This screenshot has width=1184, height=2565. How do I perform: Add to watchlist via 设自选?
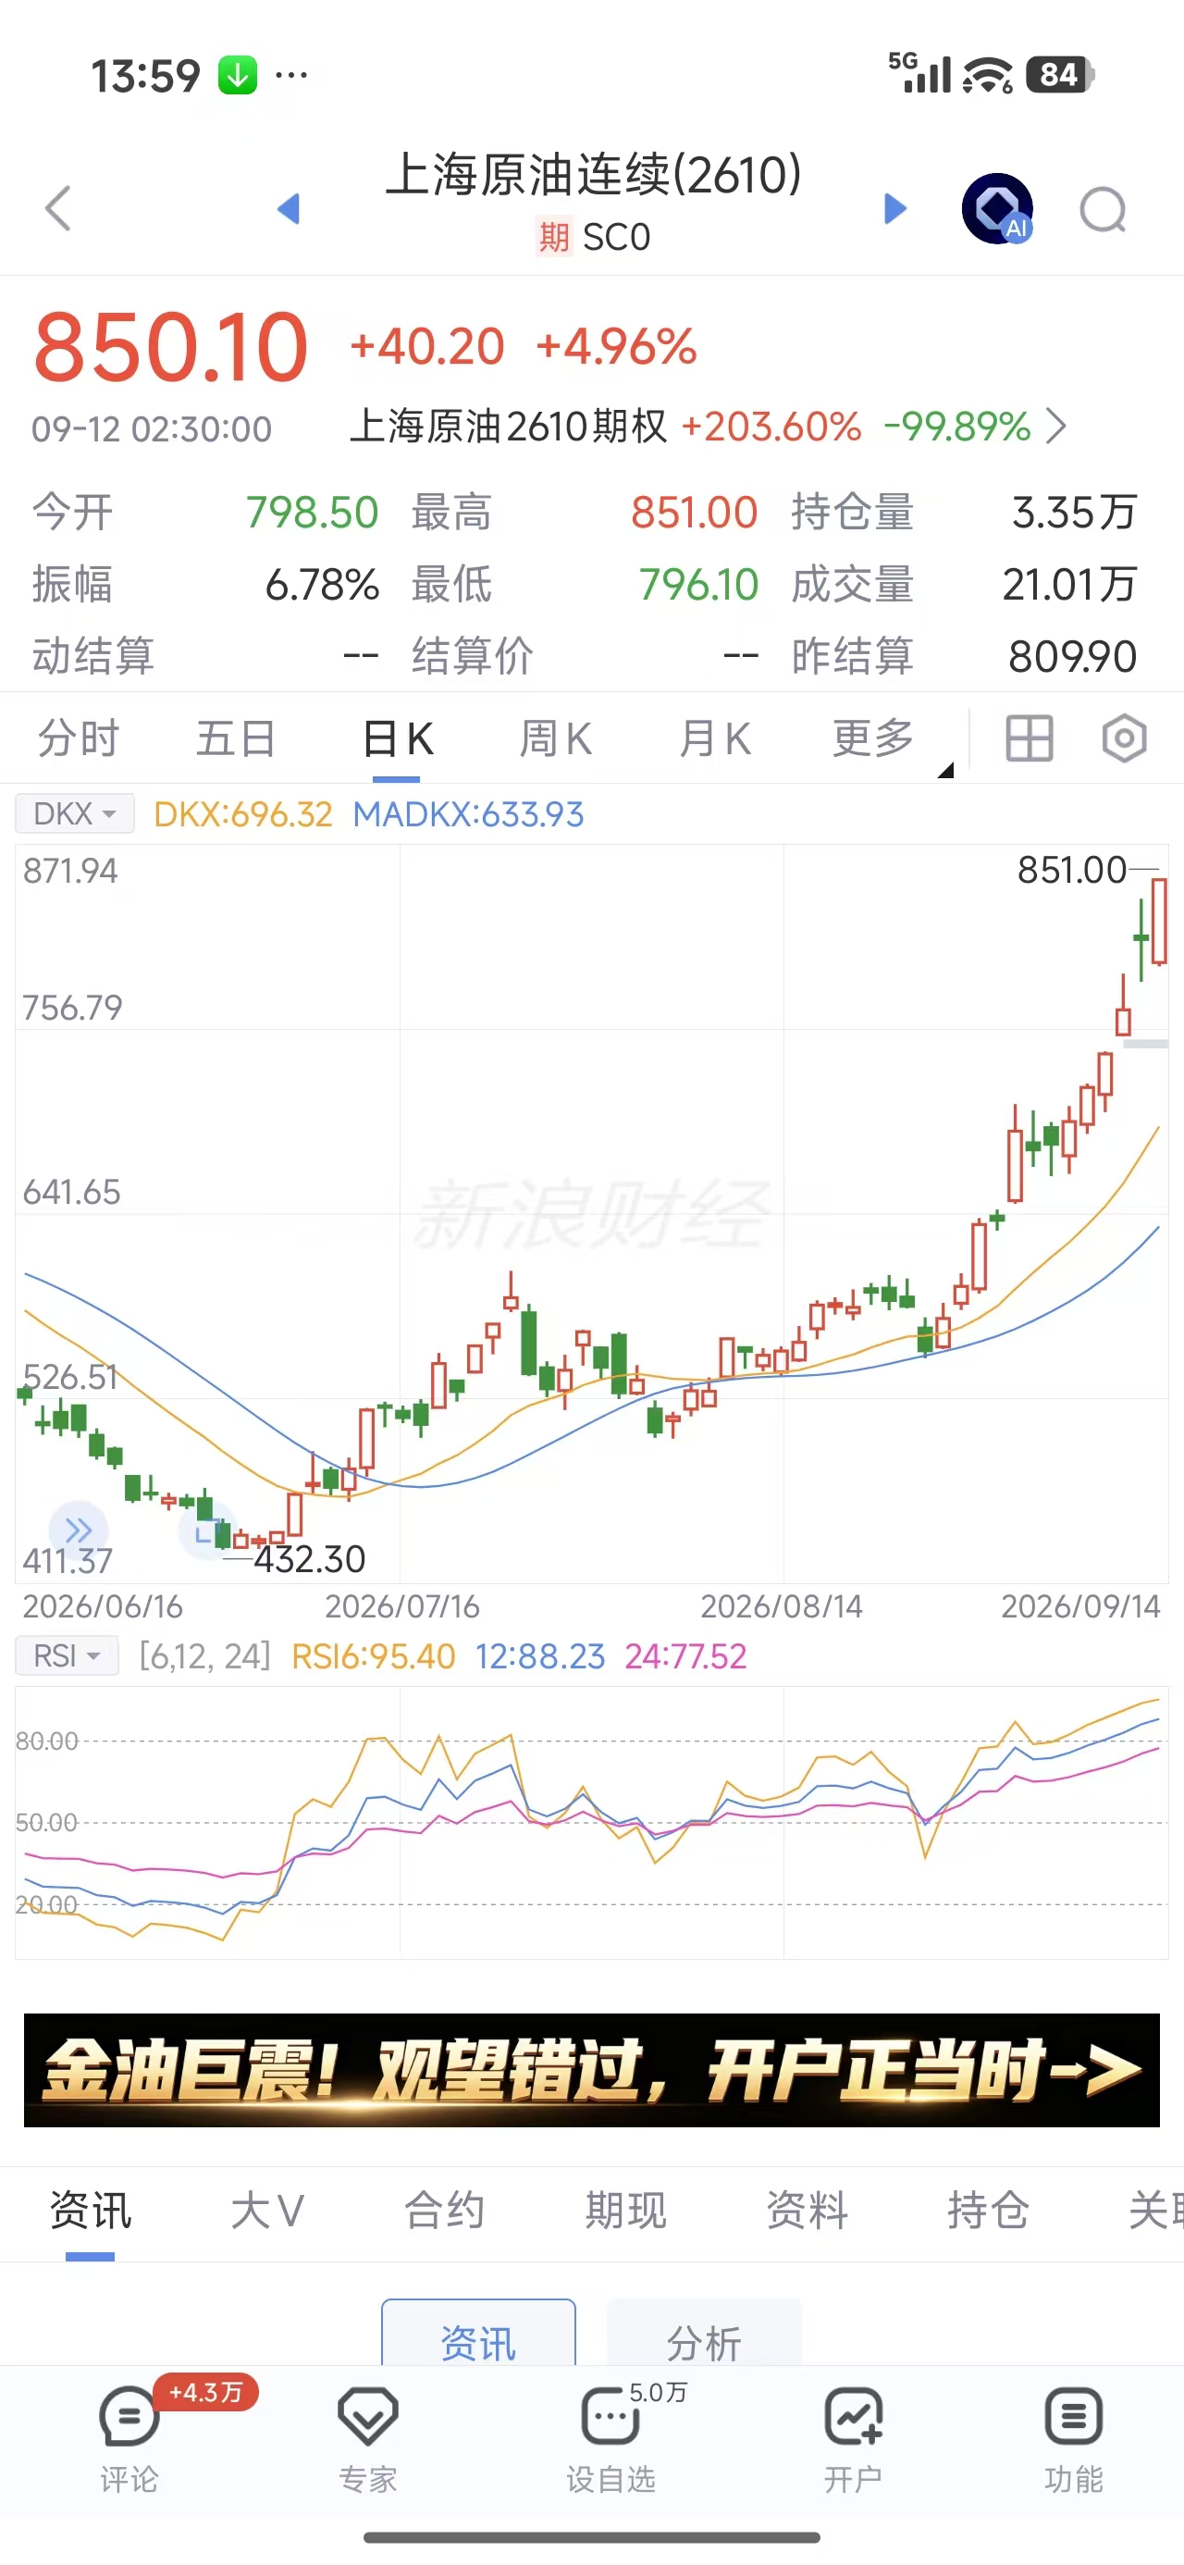[610, 2435]
